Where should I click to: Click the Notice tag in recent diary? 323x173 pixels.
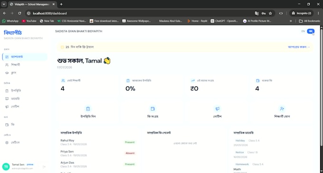239,152
